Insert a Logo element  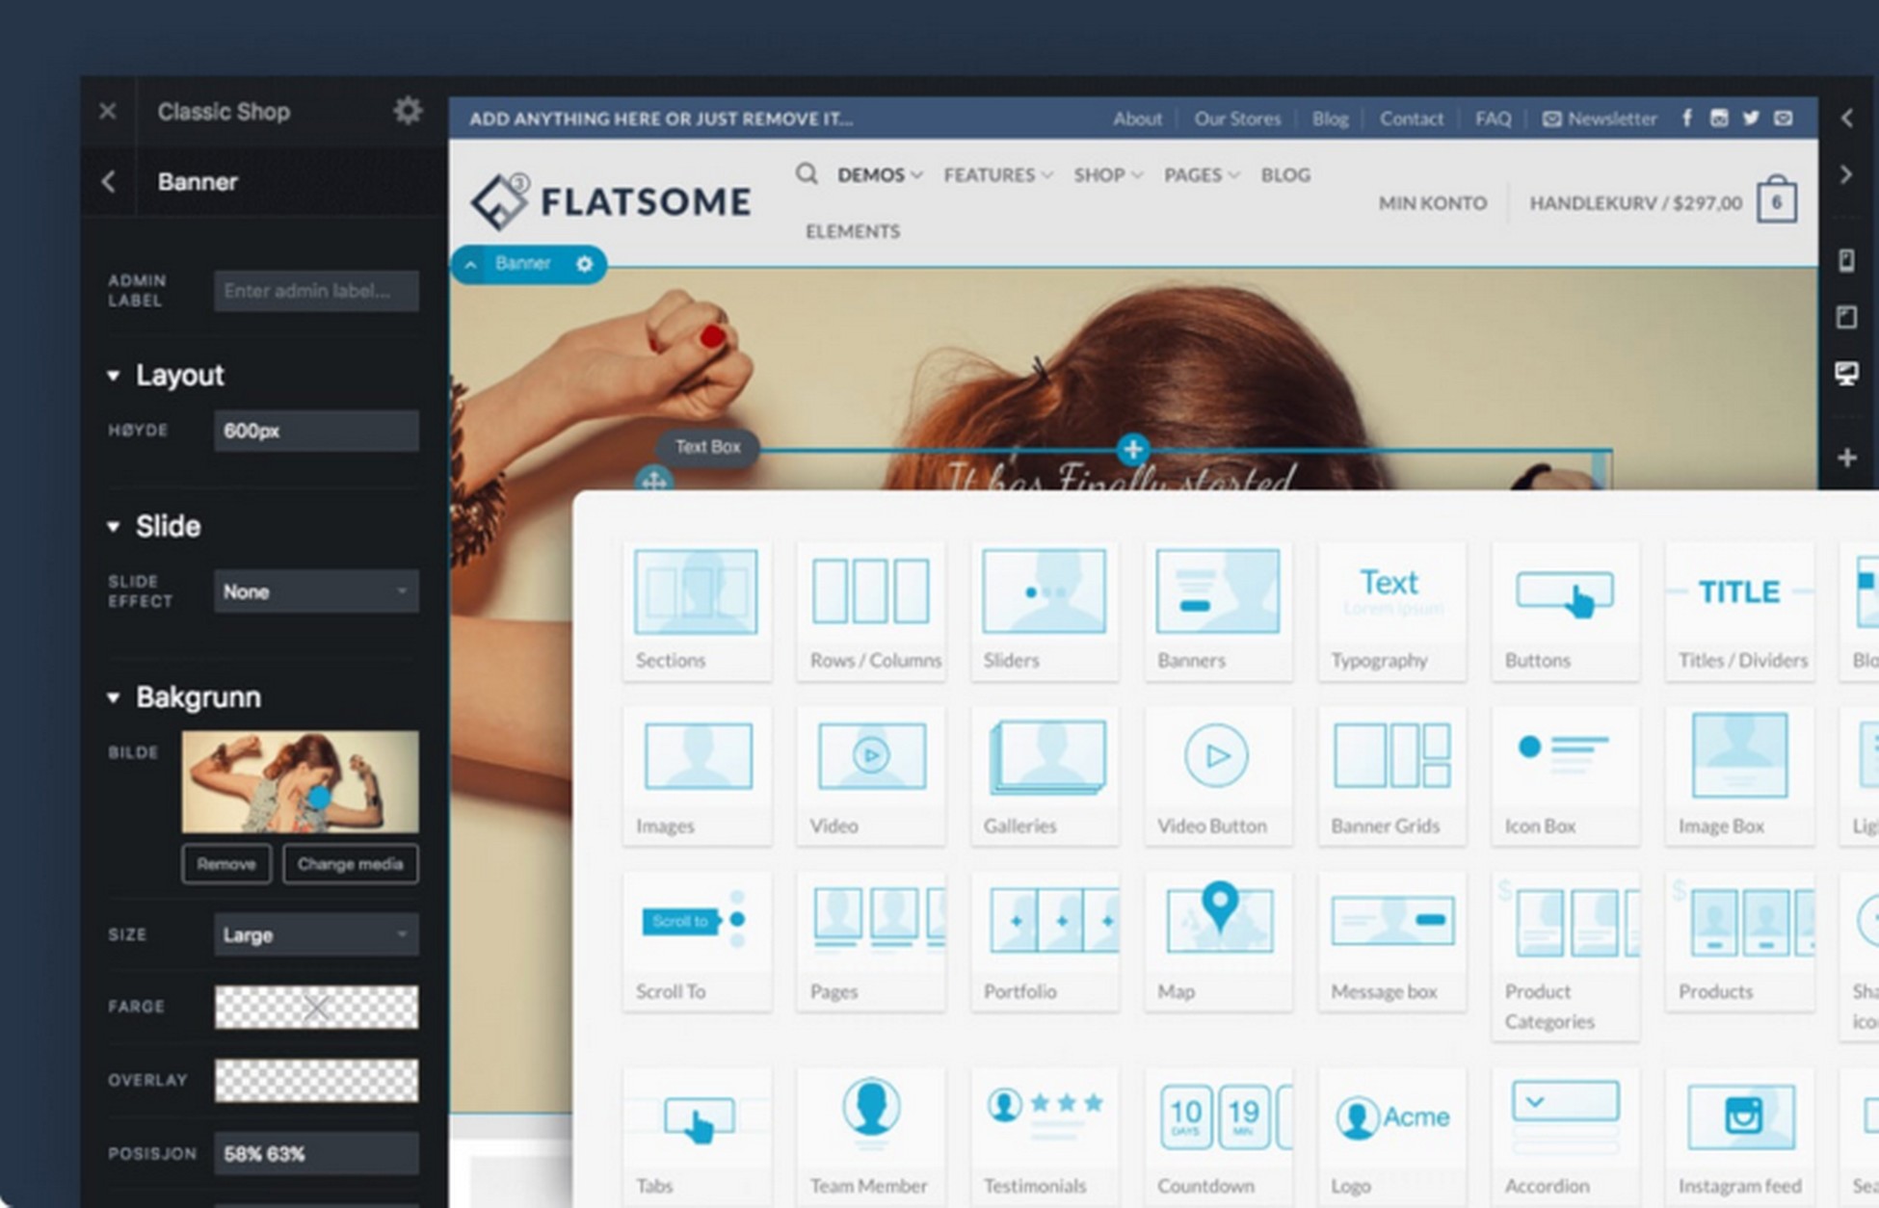[x=1391, y=1137]
